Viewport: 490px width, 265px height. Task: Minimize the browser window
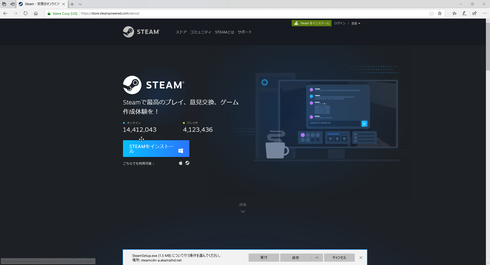click(x=461, y=4)
